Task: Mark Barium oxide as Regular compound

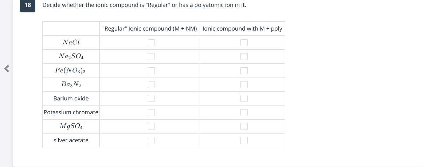Action: coord(151,98)
